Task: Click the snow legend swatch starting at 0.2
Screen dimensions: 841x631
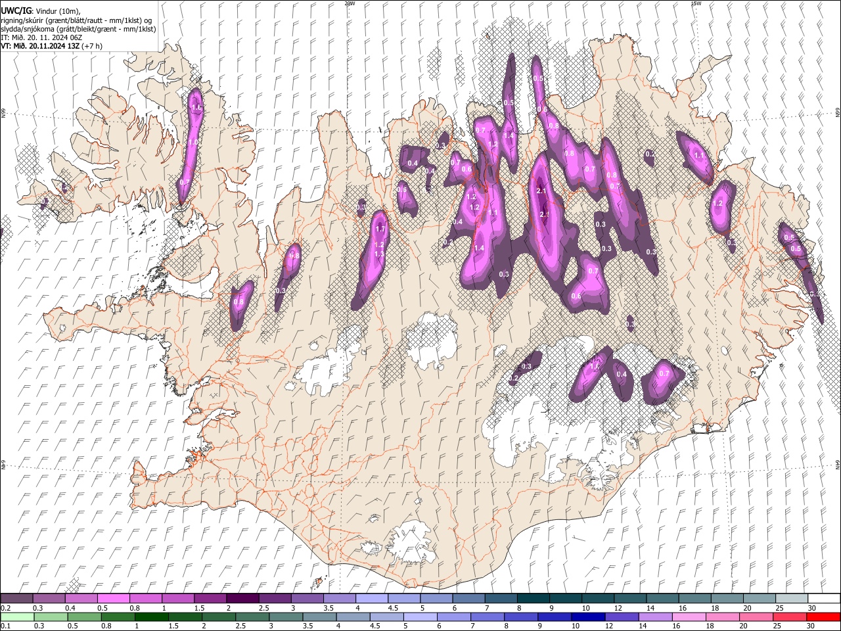Action: [17, 598]
